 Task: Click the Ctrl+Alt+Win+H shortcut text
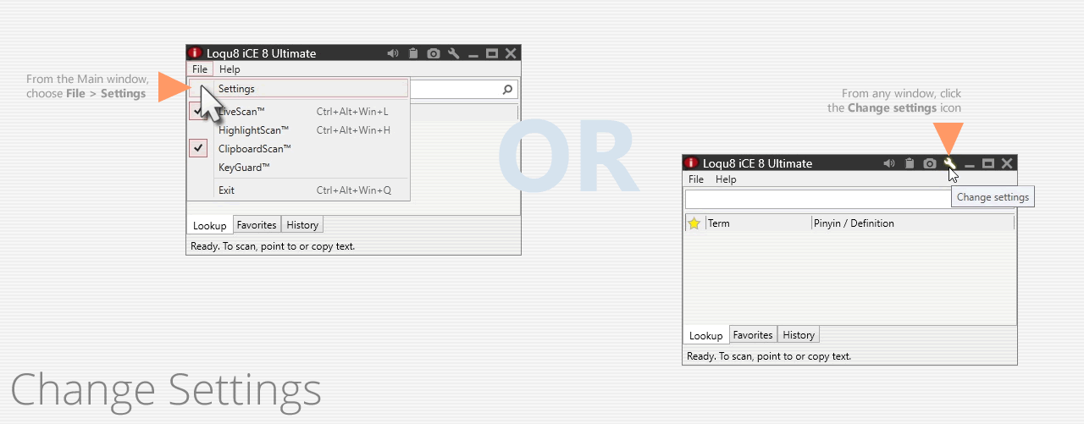click(x=353, y=130)
